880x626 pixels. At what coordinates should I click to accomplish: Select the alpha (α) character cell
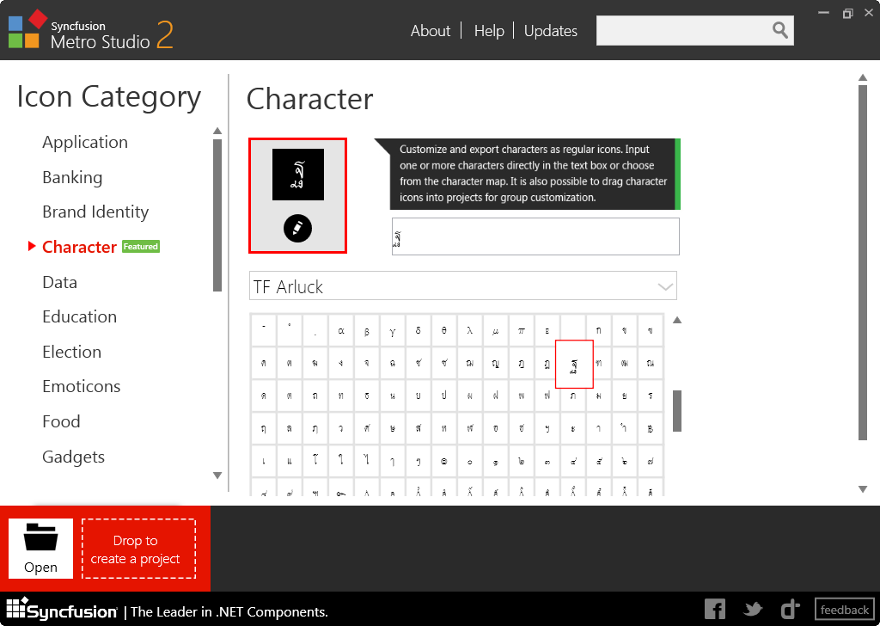[340, 330]
